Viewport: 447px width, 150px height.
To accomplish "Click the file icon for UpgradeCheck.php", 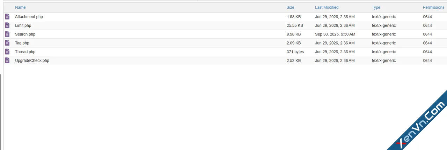I will click(7, 60).
